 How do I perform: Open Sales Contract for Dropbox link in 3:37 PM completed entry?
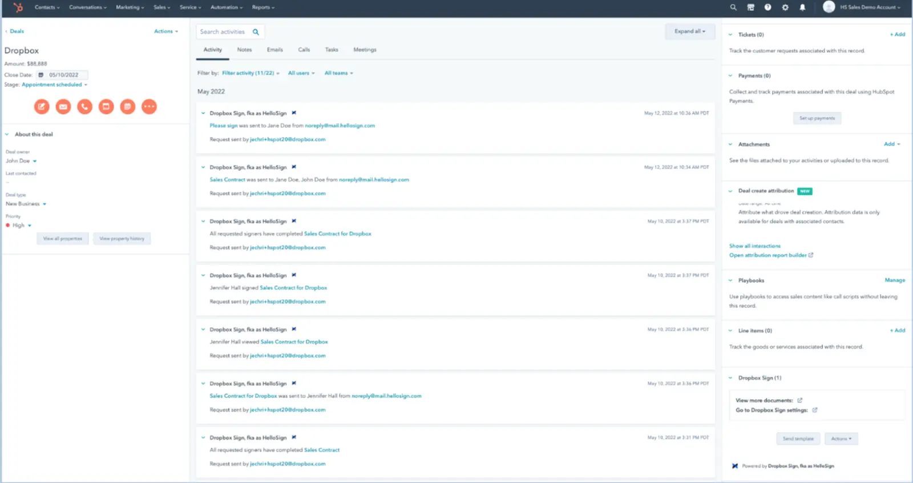(x=338, y=234)
